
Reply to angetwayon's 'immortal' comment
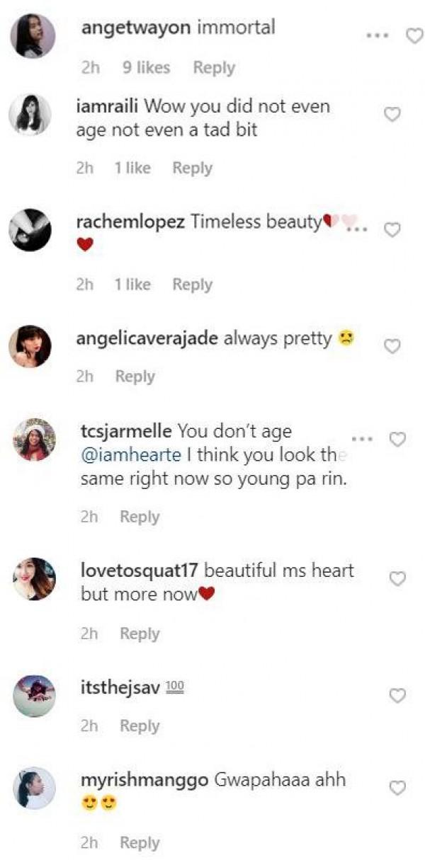213,68
